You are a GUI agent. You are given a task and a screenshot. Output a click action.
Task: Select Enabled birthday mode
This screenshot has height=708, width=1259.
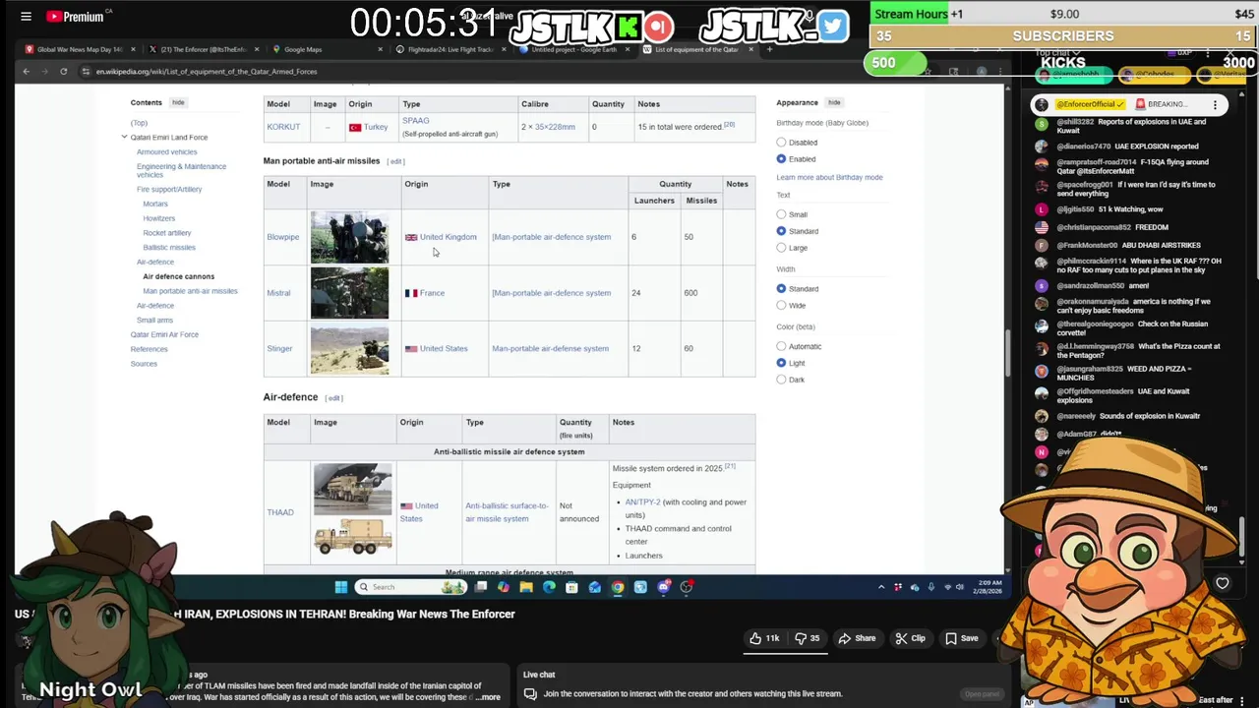(781, 159)
